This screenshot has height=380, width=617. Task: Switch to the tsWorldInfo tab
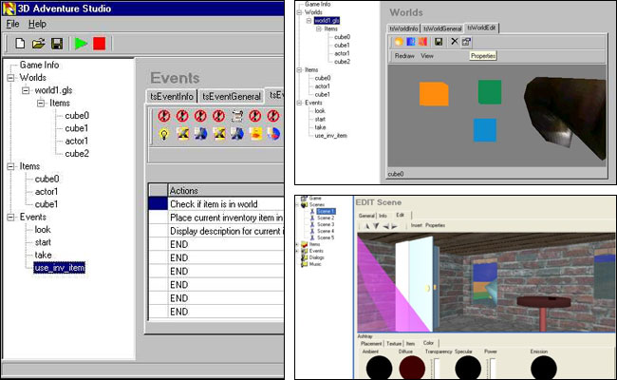[x=403, y=28]
